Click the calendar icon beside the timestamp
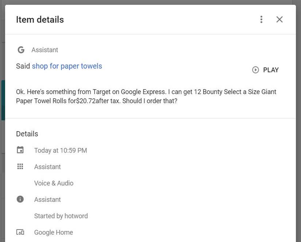The width and height of the screenshot is (301, 242). (20, 150)
